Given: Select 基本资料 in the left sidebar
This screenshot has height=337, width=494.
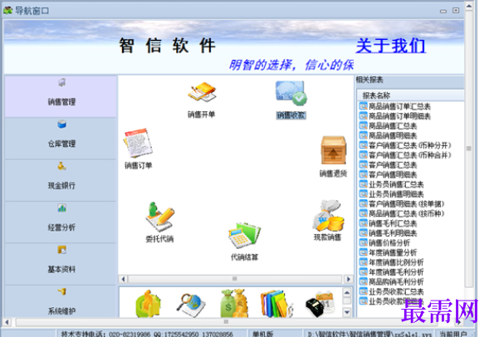Looking at the screenshot, I should click(x=61, y=264).
